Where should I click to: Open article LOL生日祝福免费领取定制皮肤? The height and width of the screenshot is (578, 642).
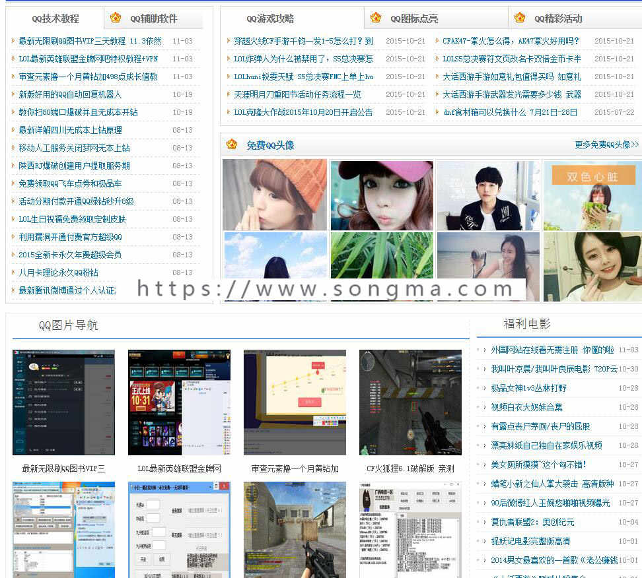pyautogui.click(x=72, y=219)
